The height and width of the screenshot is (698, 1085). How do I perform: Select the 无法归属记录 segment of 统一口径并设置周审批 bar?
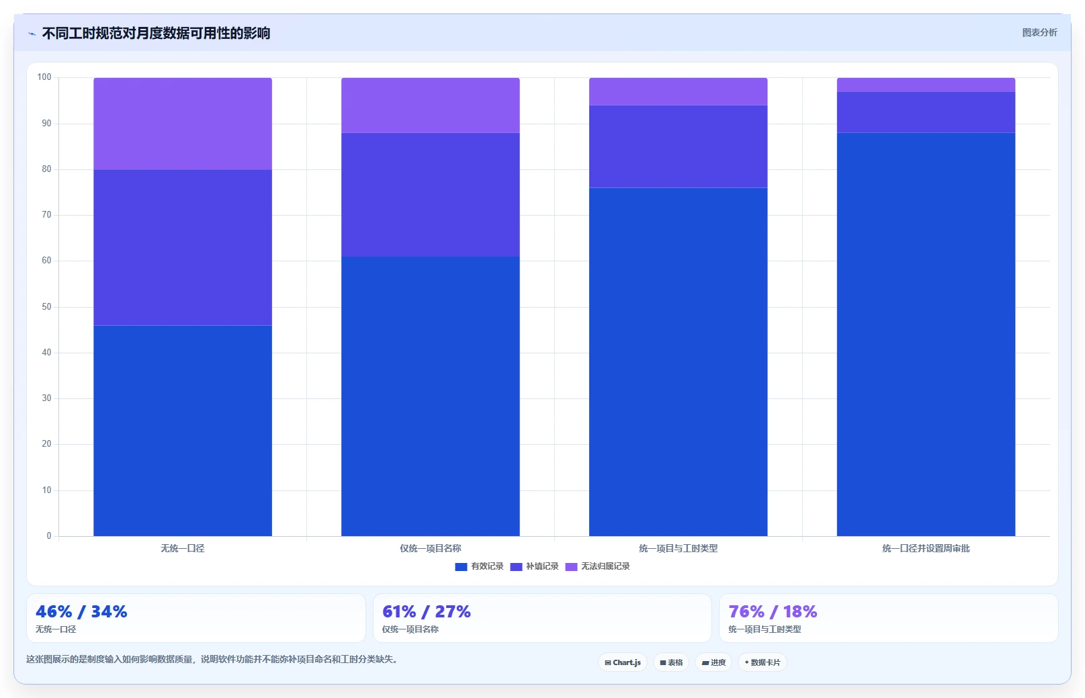(926, 85)
